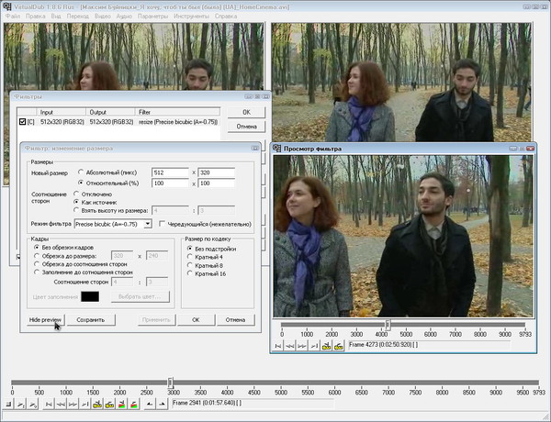
Task: Step backward in filter preview window
Action: coord(290,346)
